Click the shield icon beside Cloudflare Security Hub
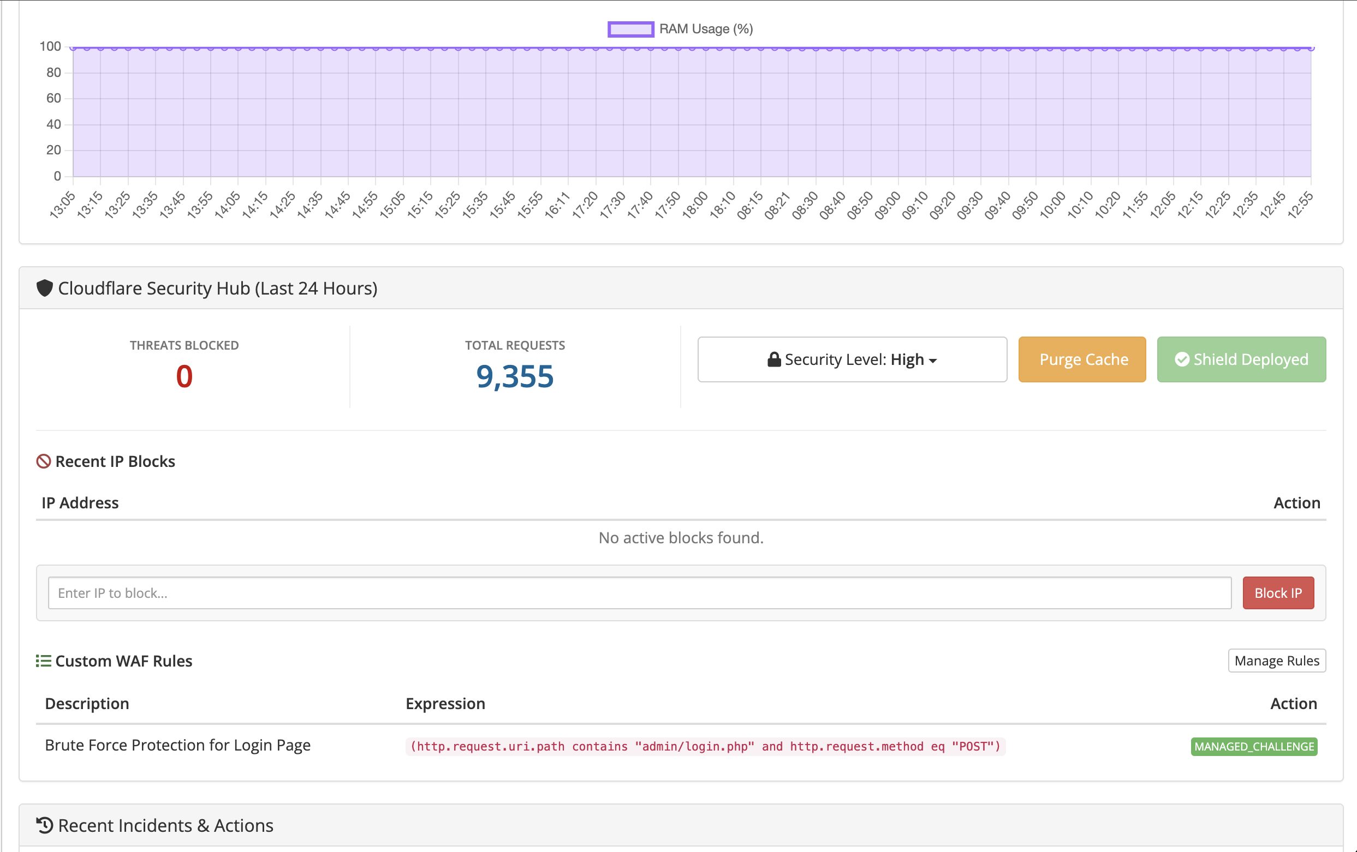1357x852 pixels. pyautogui.click(x=45, y=289)
